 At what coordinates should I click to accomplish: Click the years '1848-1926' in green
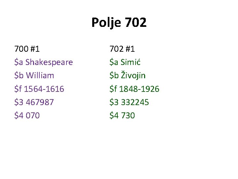point(139,89)
